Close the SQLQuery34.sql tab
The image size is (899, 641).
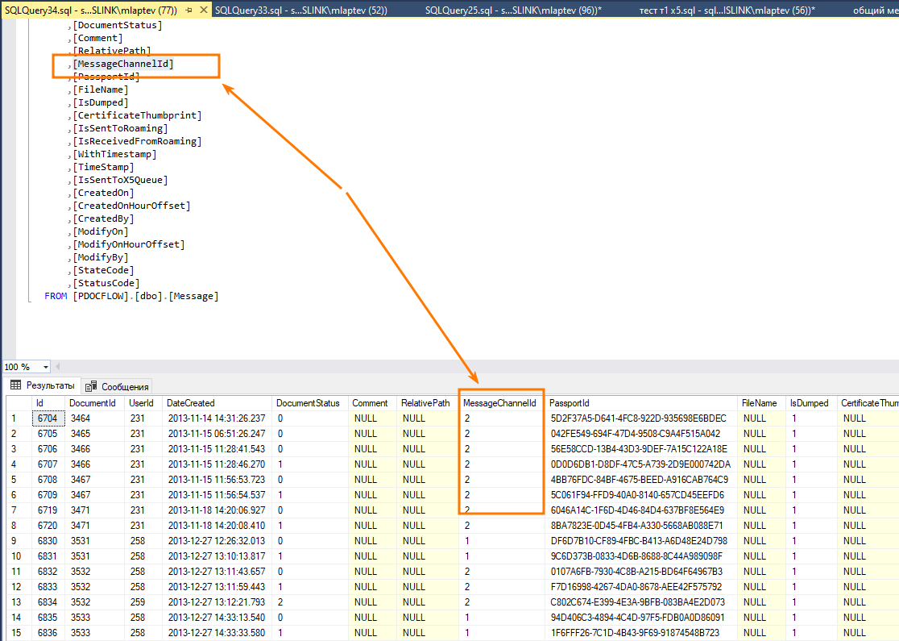point(204,10)
